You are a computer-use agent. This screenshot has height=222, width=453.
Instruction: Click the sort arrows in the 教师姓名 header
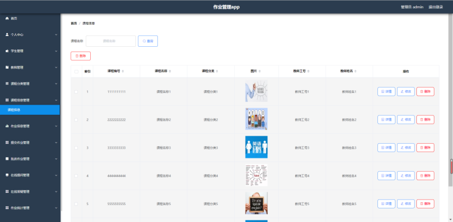coord(356,72)
